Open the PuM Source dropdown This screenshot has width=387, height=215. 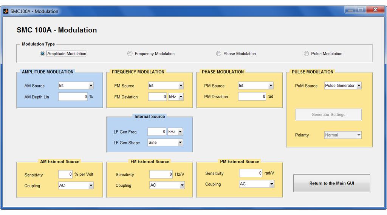point(343,86)
